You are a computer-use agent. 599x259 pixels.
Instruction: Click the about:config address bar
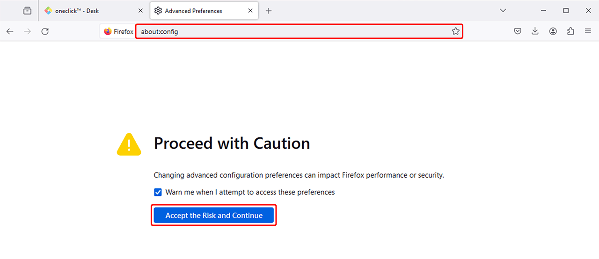pyautogui.click(x=290, y=31)
